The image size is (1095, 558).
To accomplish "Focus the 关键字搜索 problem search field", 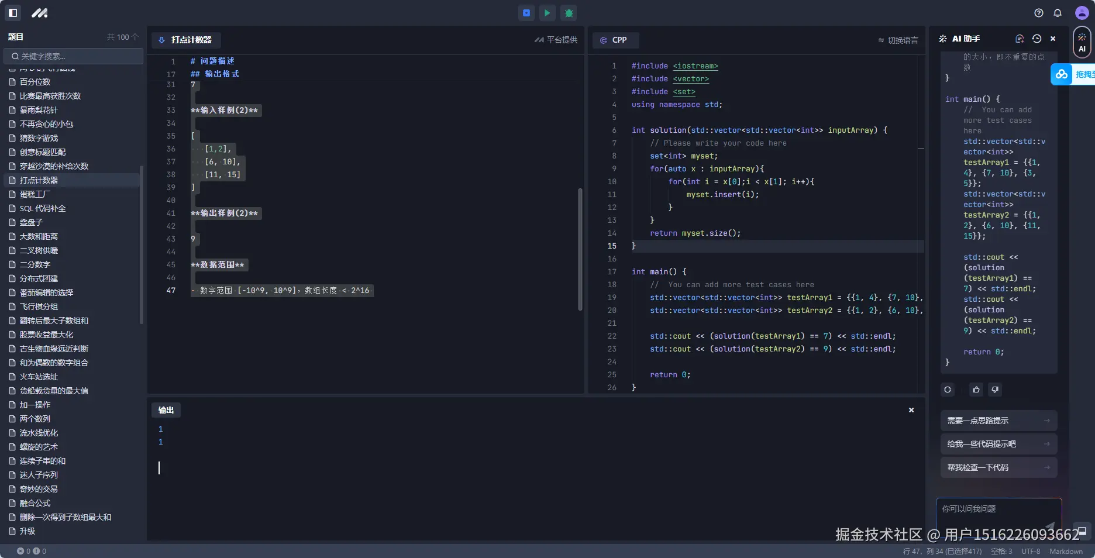I will (x=74, y=56).
